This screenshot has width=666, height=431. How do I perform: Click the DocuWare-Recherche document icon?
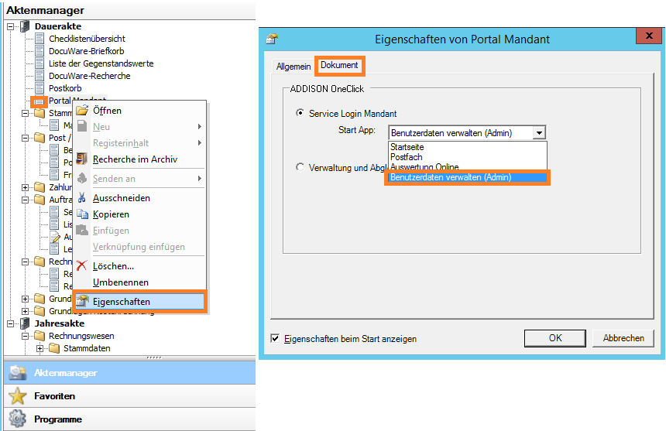39,76
